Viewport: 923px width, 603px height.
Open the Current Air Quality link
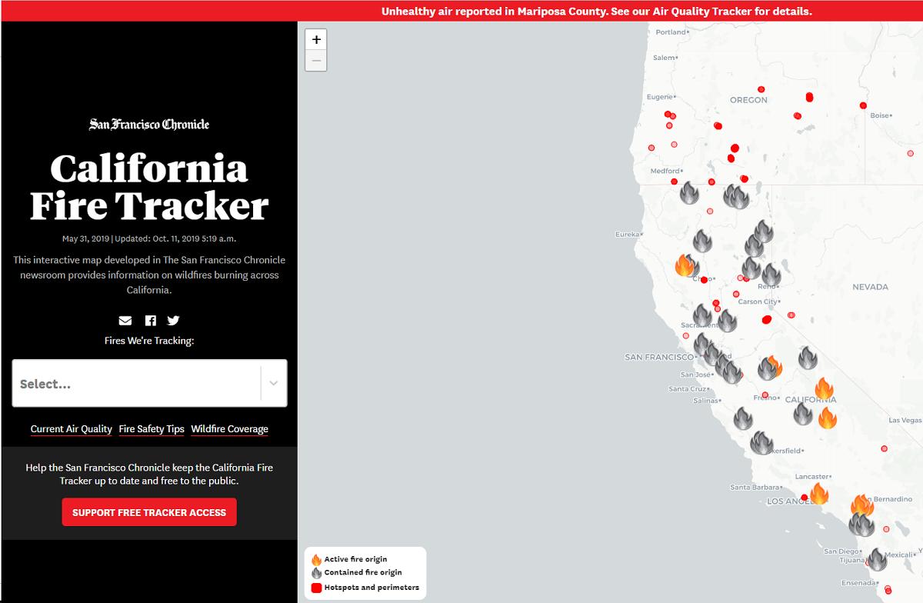(72, 429)
